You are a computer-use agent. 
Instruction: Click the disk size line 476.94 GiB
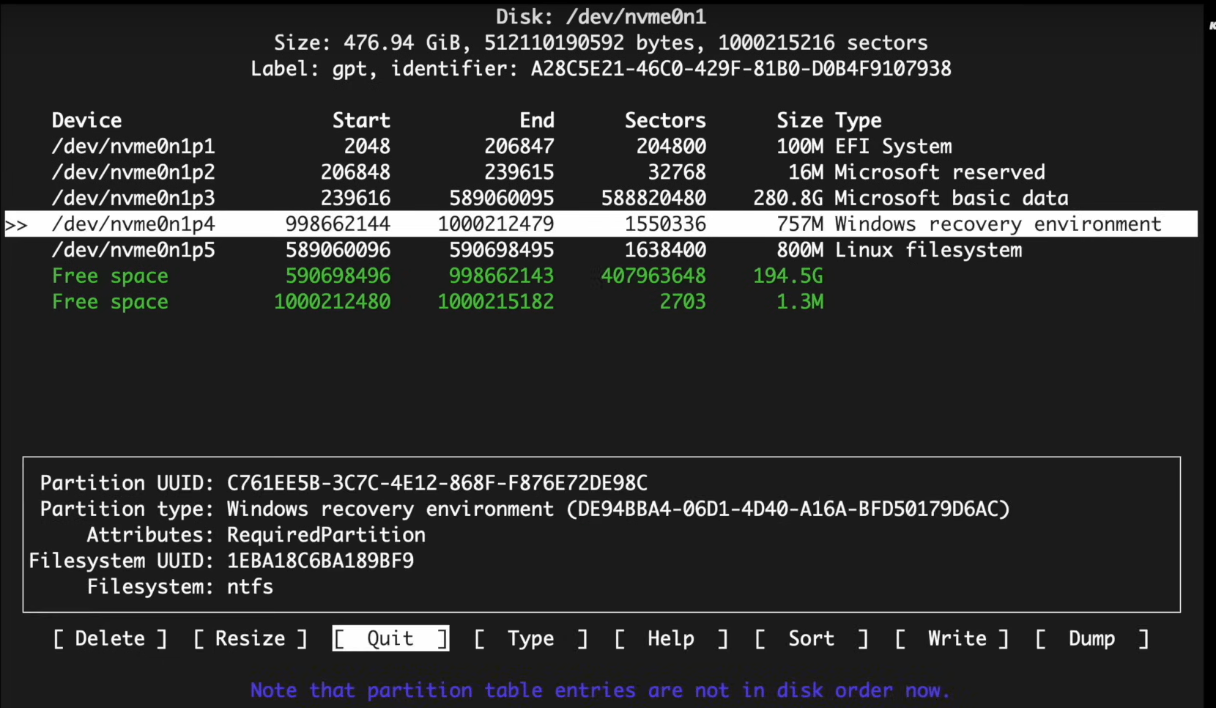tap(601, 43)
